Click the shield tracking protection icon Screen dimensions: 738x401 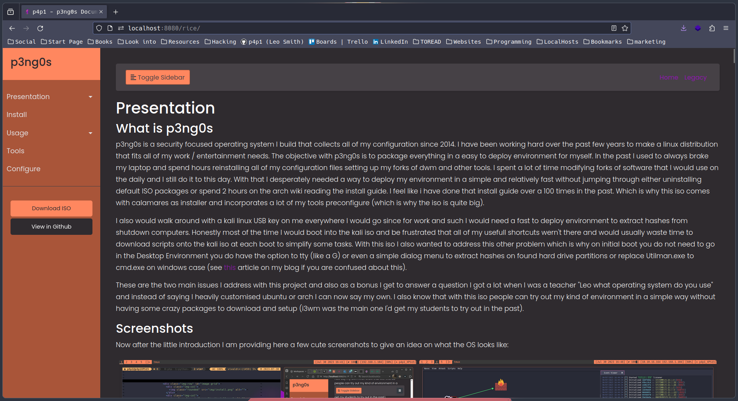[x=99, y=28]
